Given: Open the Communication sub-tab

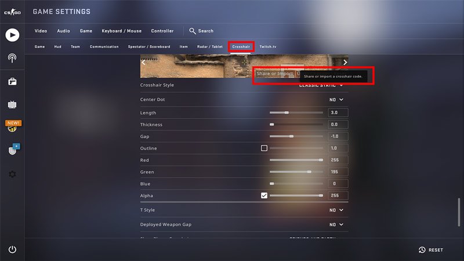Looking at the screenshot, I should [104, 46].
